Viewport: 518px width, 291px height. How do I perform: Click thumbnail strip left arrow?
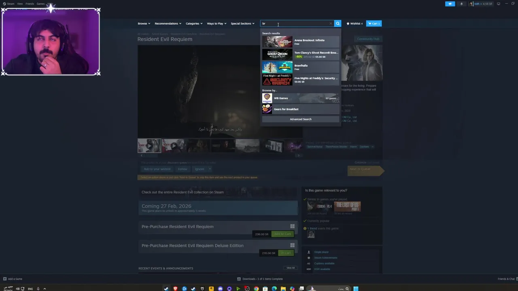141,155
